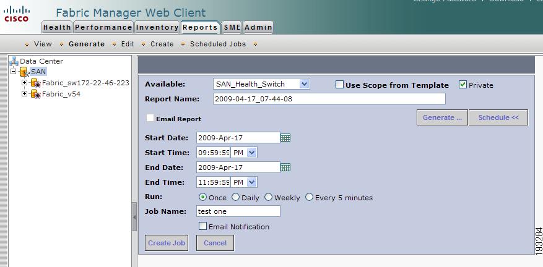Enable Use Scope from Template
Viewport: 543px width, 267px height.
(340, 85)
